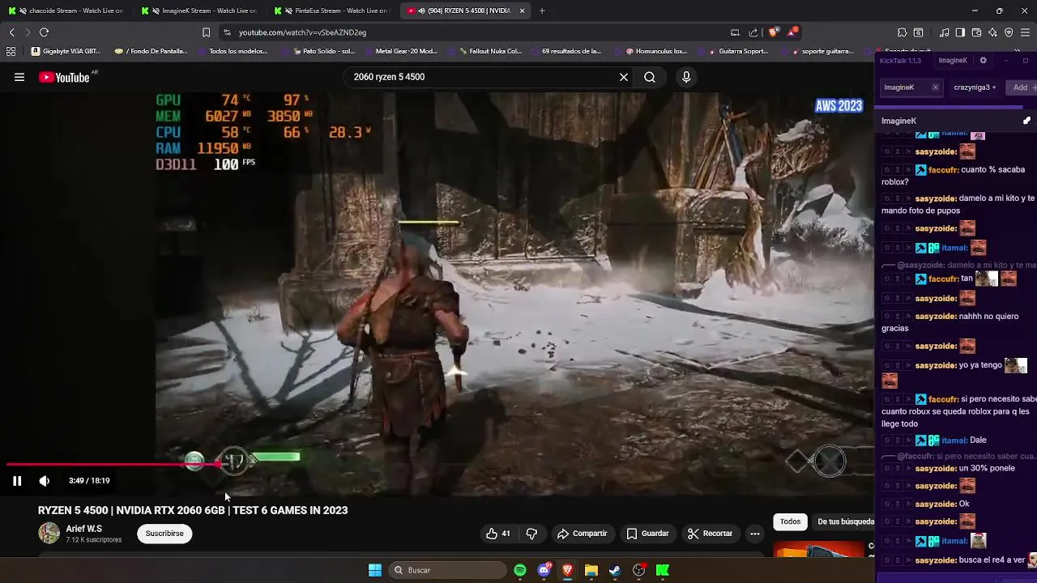Reload the current page
The width and height of the screenshot is (1037, 583).
coord(44,32)
